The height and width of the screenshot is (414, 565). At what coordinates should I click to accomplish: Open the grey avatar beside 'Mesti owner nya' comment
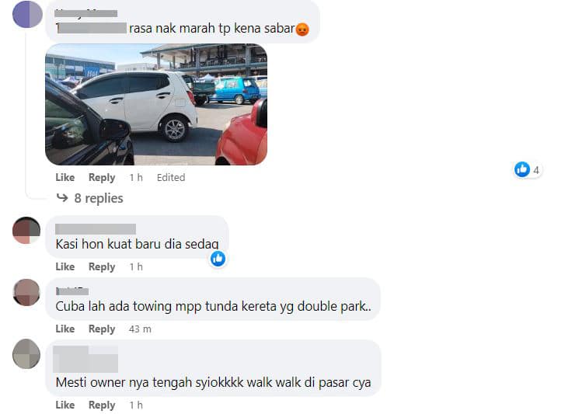click(x=26, y=354)
